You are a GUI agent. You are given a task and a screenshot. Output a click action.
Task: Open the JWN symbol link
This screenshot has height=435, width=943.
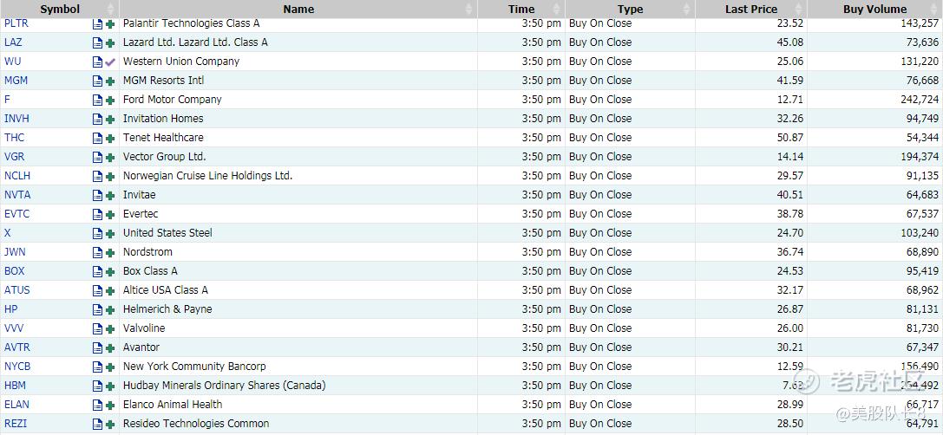coord(15,252)
